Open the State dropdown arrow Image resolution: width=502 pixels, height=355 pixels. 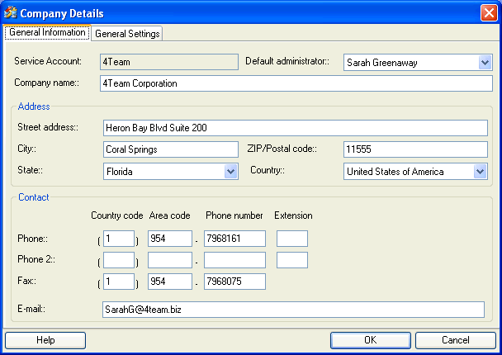230,172
